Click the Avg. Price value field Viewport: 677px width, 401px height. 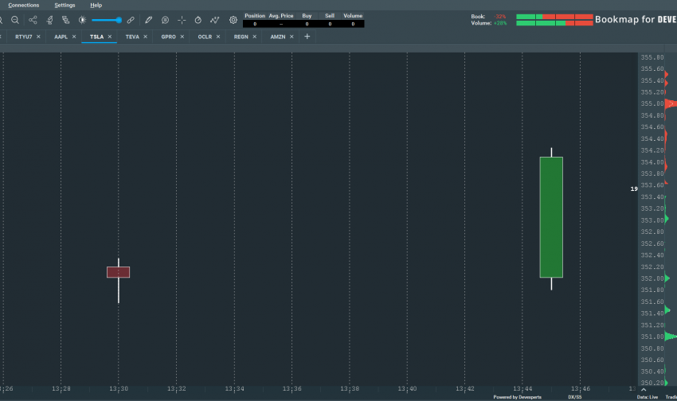281,24
